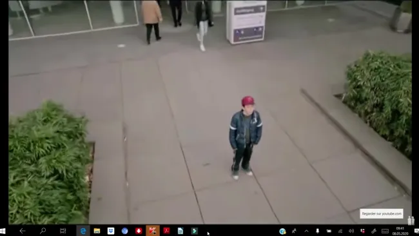Click the red security tray icon

(363, 231)
